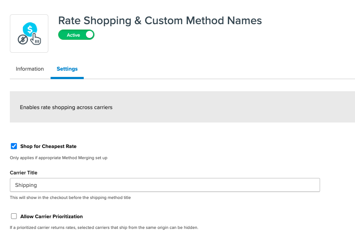This screenshot has height=241, width=355.
Task: Click the 'Allow Carrier Prioritization' label text
Action: point(51,216)
